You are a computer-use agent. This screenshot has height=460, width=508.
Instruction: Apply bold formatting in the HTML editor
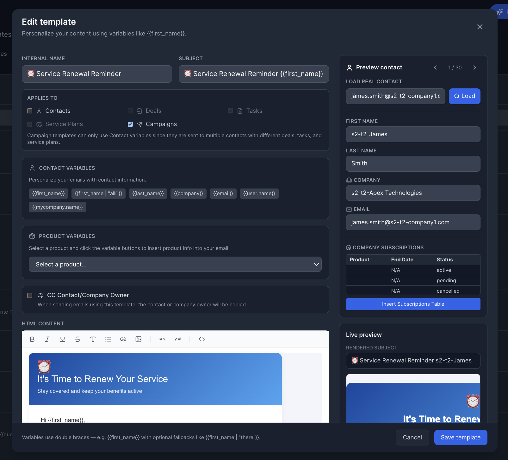32,339
